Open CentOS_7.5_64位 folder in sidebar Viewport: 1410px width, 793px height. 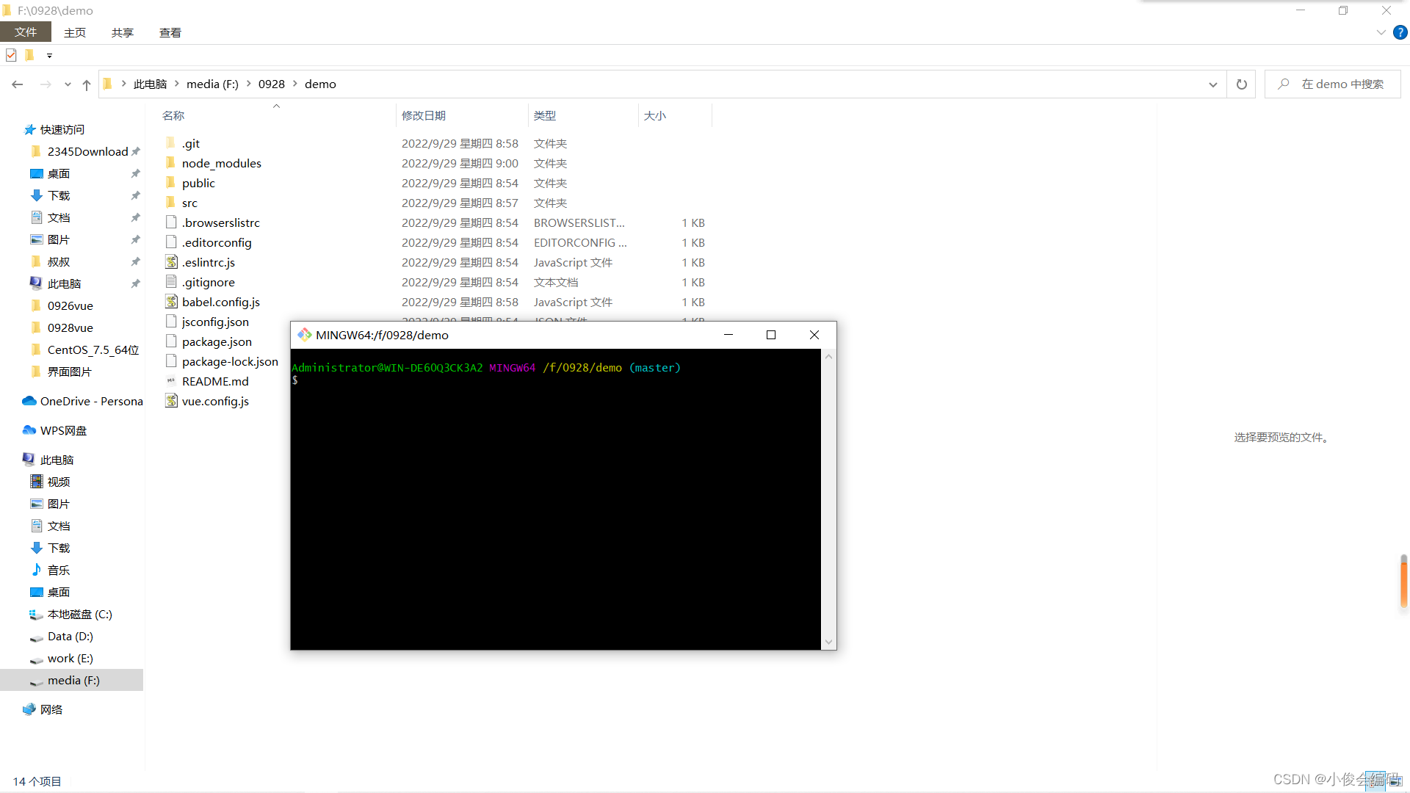(84, 350)
